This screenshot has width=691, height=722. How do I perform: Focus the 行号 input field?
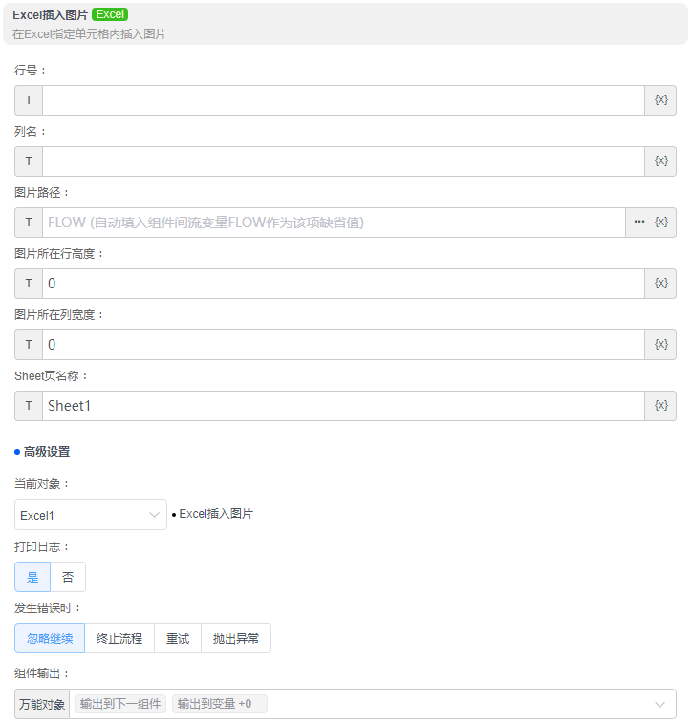(x=343, y=100)
